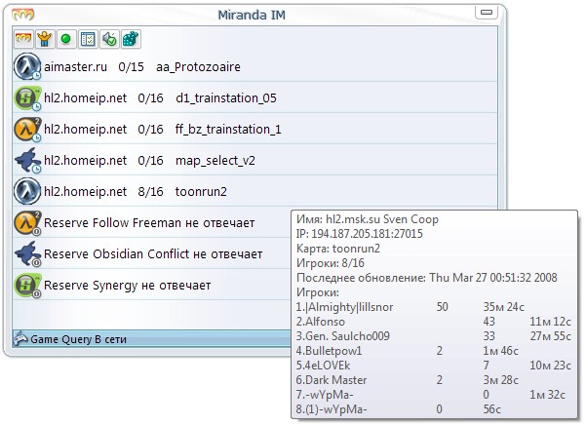Select hl2.homeip.net 8/16 toonrun2 server row
The image size is (586, 425).
(254, 191)
